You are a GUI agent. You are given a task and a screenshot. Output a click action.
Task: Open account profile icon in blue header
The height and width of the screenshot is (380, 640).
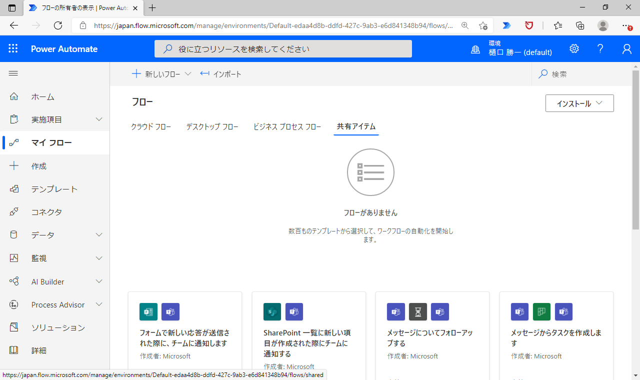[x=626, y=48]
